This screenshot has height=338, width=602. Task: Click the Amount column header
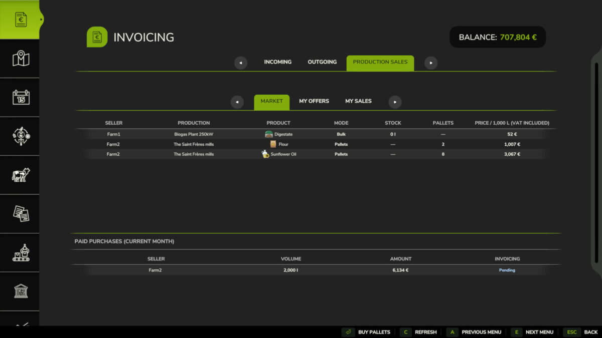[x=401, y=259]
